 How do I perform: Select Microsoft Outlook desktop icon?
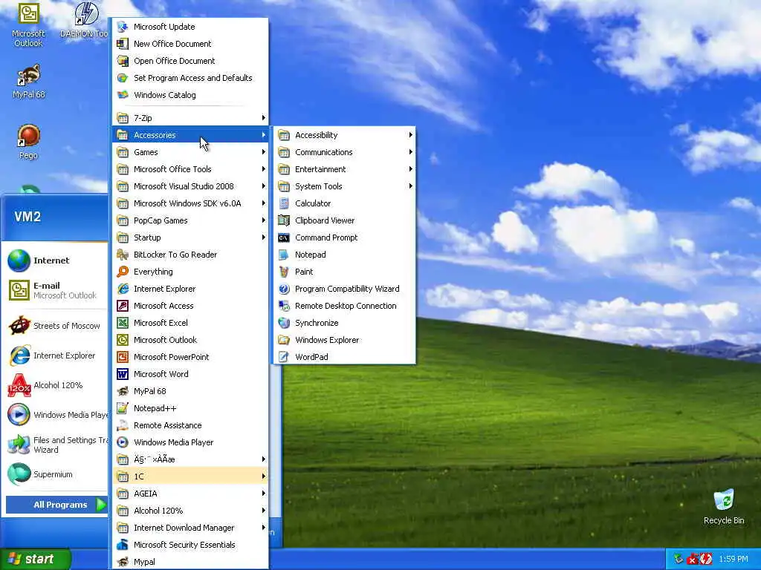pyautogui.click(x=28, y=24)
